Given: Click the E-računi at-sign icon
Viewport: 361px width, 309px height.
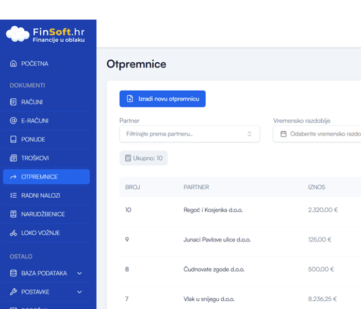Looking at the screenshot, I should 13,121.
